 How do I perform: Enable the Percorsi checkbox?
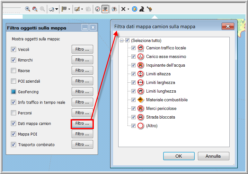point(13,113)
